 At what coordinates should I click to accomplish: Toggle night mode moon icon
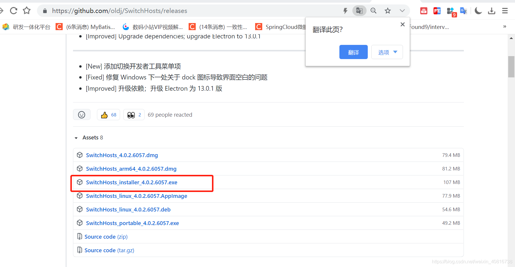pos(478,11)
